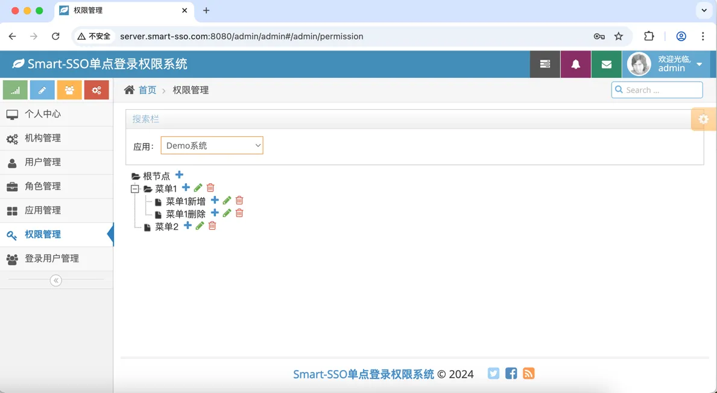Open the 应用 Demo系统 dropdown

click(212, 145)
